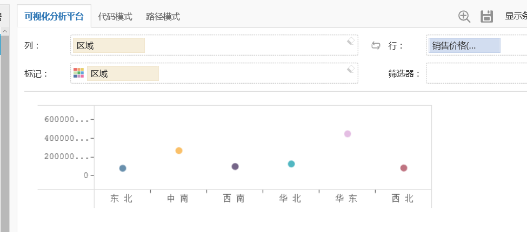
Task: Click the 东北 blue data point
Action: tap(123, 168)
